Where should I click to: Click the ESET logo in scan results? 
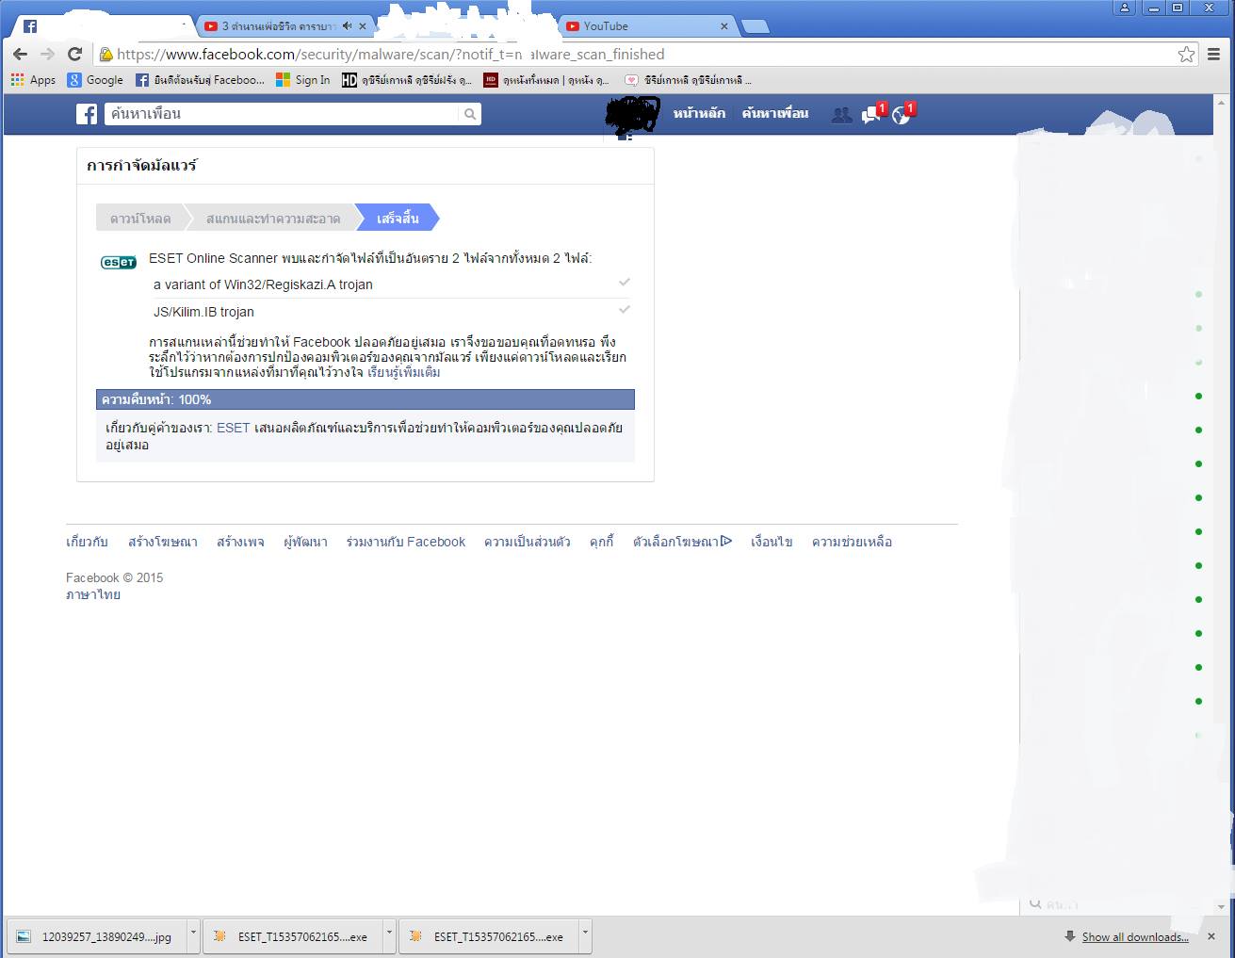coord(119,262)
